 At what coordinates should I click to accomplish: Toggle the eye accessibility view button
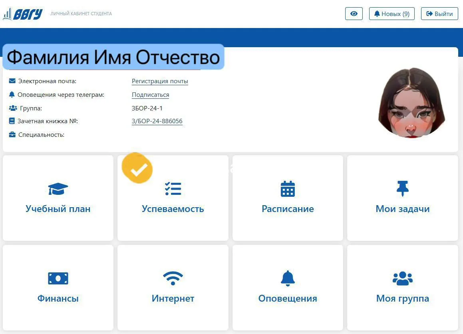[x=354, y=14]
